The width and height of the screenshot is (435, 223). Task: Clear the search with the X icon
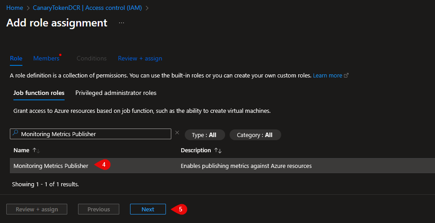pyautogui.click(x=177, y=133)
